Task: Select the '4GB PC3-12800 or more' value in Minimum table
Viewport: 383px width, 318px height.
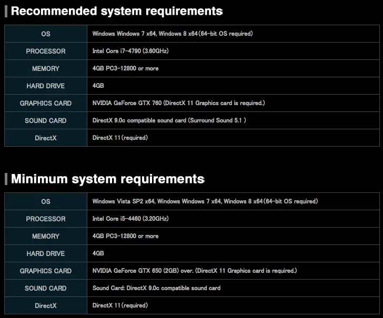Action: coord(125,236)
